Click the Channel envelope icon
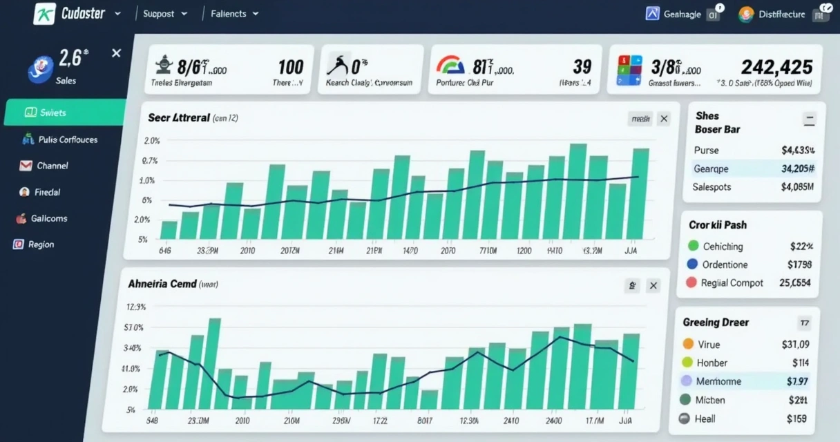 [26, 166]
